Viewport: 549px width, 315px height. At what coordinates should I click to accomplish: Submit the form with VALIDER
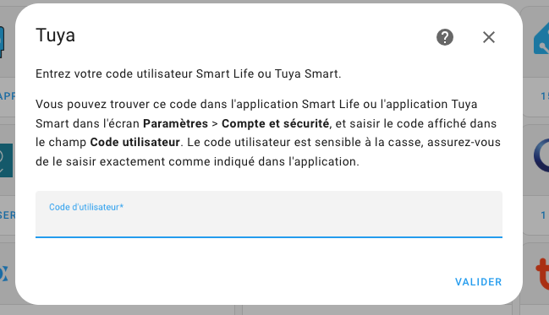coord(478,282)
